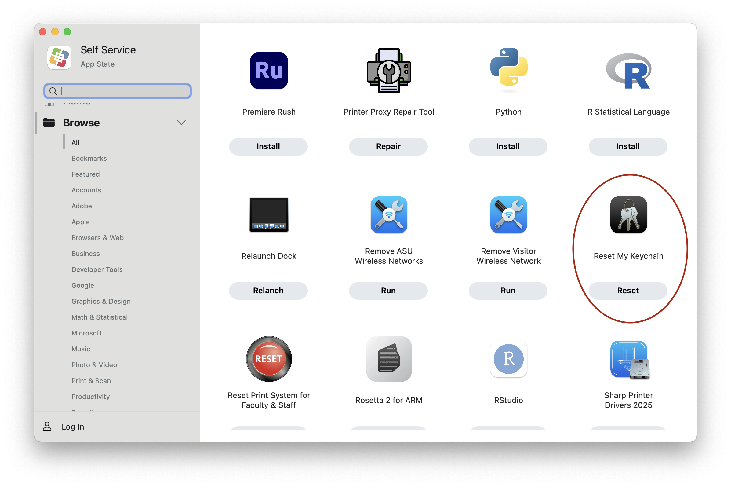Click the Remove ASU Wireless Networks icon
This screenshot has height=487, width=731.
click(389, 214)
